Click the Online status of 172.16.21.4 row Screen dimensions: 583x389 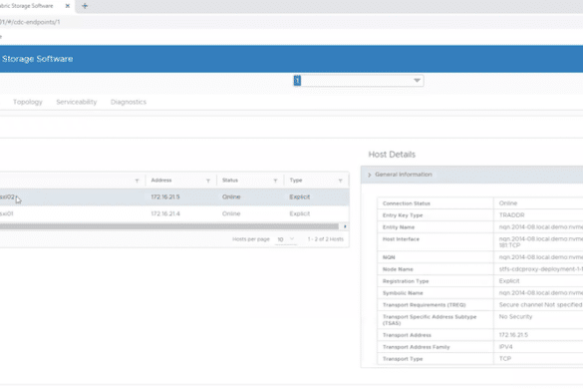click(231, 213)
